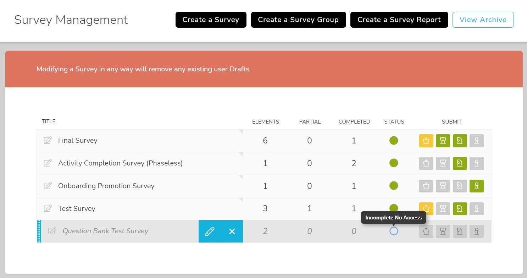Click elements count 2 for Question Bank Test Survey

265,231
